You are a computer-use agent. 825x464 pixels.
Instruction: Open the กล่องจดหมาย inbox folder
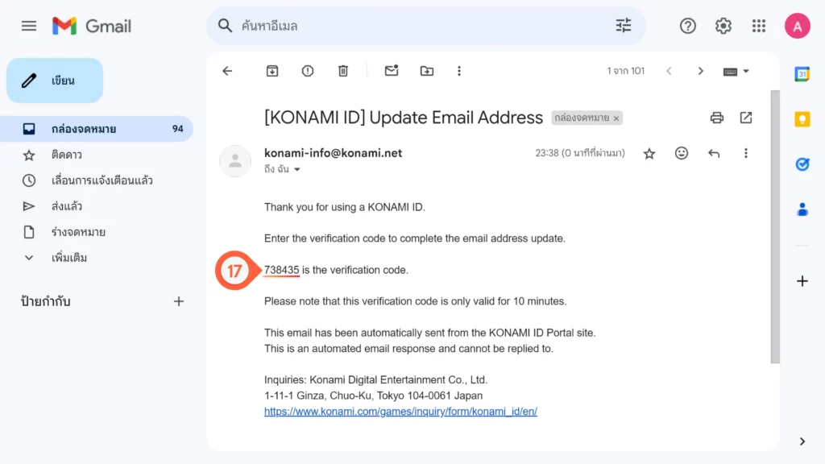pyautogui.click(x=84, y=129)
